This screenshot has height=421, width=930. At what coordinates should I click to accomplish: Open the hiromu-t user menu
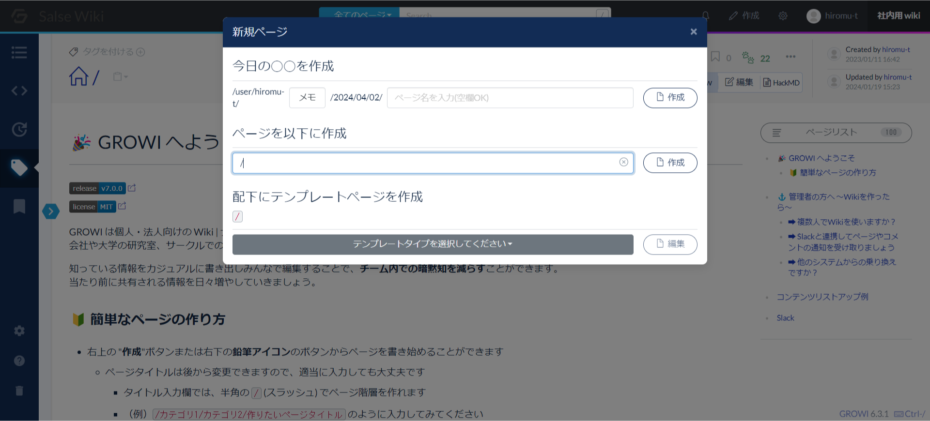pos(832,15)
